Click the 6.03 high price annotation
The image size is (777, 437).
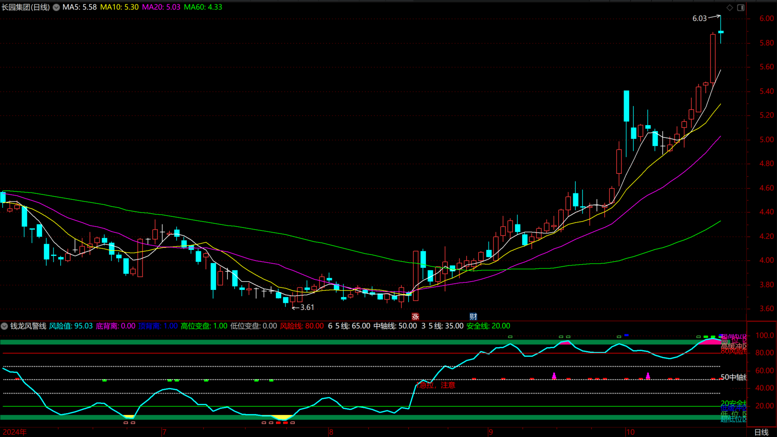click(700, 19)
